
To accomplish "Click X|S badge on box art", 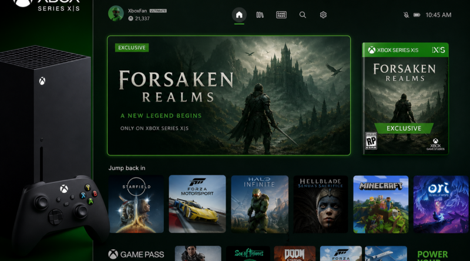I will coord(438,50).
